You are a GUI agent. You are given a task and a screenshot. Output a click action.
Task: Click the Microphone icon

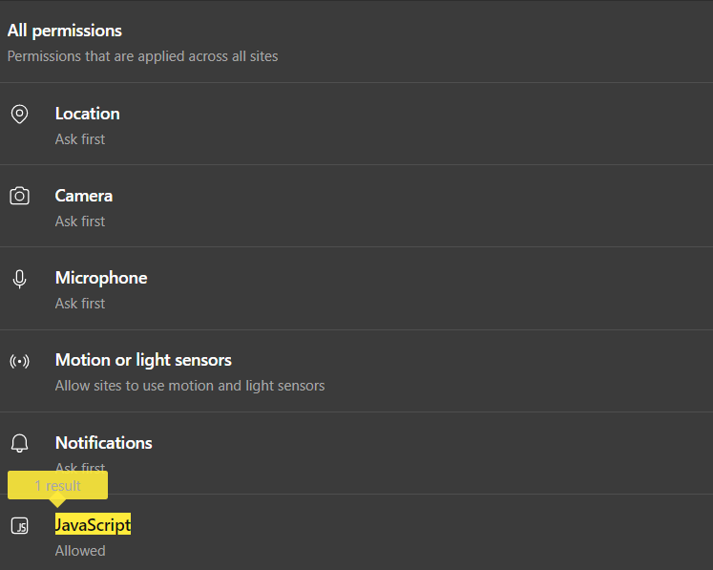coord(19,279)
